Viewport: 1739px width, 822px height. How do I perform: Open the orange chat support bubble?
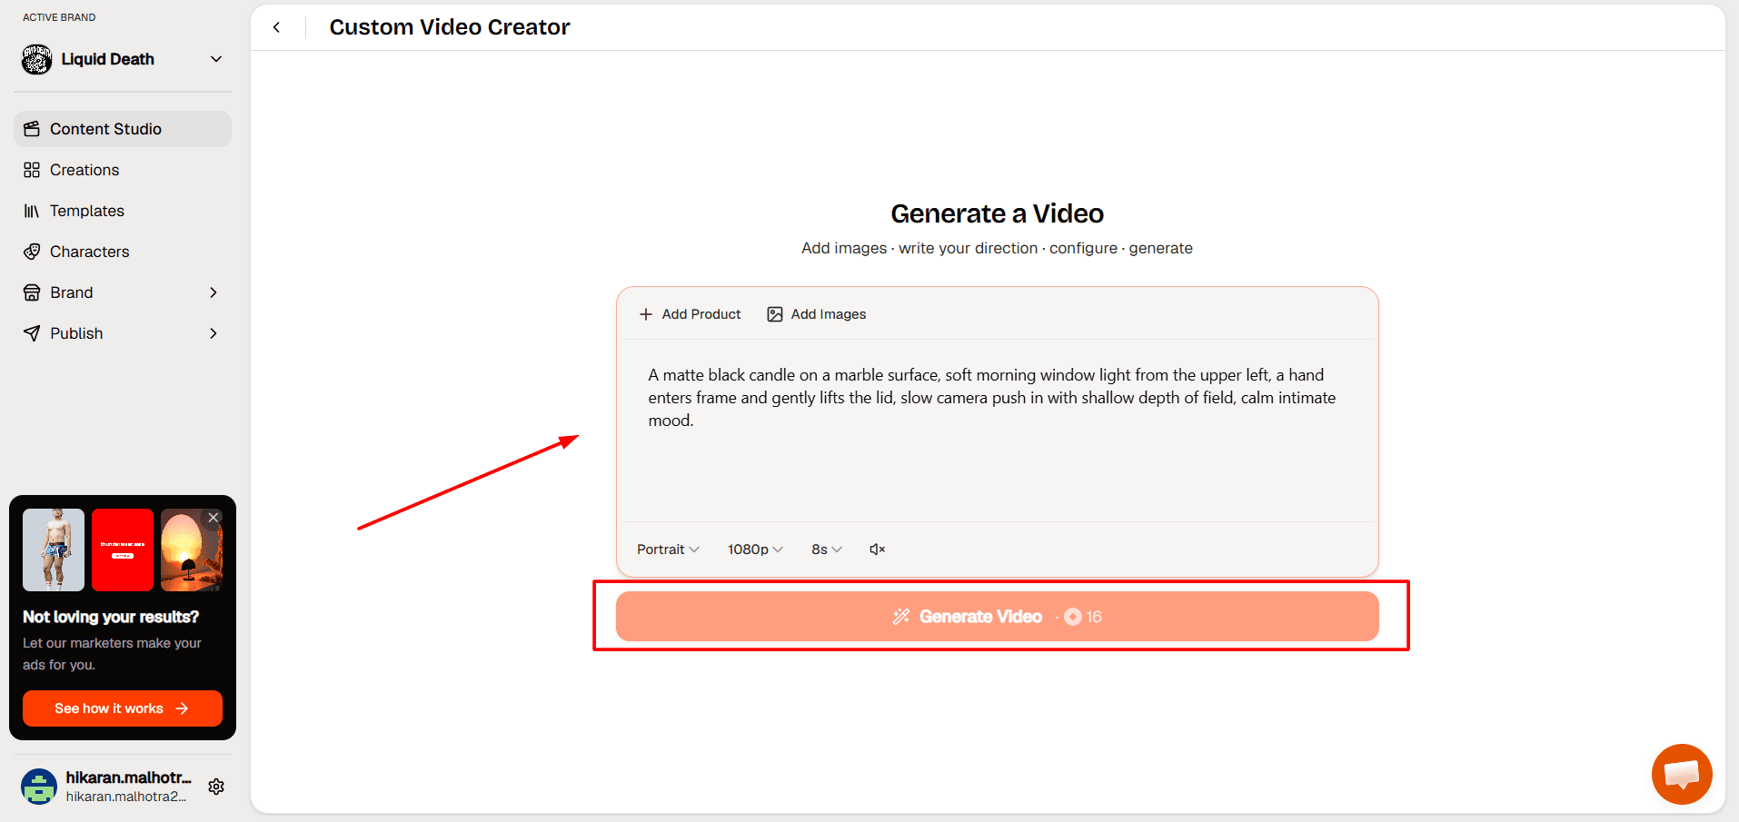(1682, 774)
